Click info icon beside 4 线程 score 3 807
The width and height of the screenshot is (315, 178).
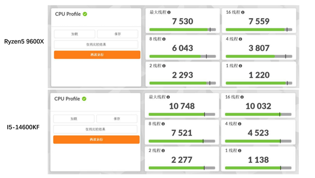241,39
